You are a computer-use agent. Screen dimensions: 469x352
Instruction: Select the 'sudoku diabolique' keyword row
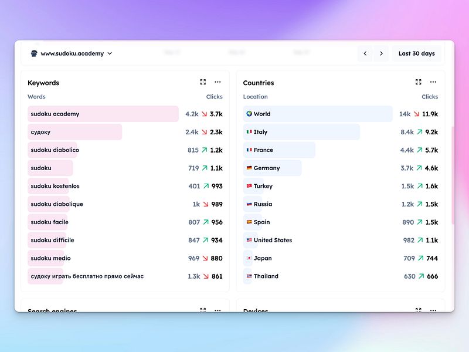coord(125,204)
